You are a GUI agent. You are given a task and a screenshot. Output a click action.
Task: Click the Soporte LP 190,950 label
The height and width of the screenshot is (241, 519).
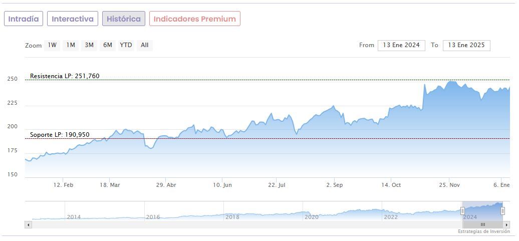pos(60,135)
